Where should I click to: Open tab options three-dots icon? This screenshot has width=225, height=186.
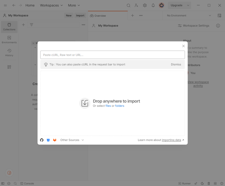pos(141,15)
